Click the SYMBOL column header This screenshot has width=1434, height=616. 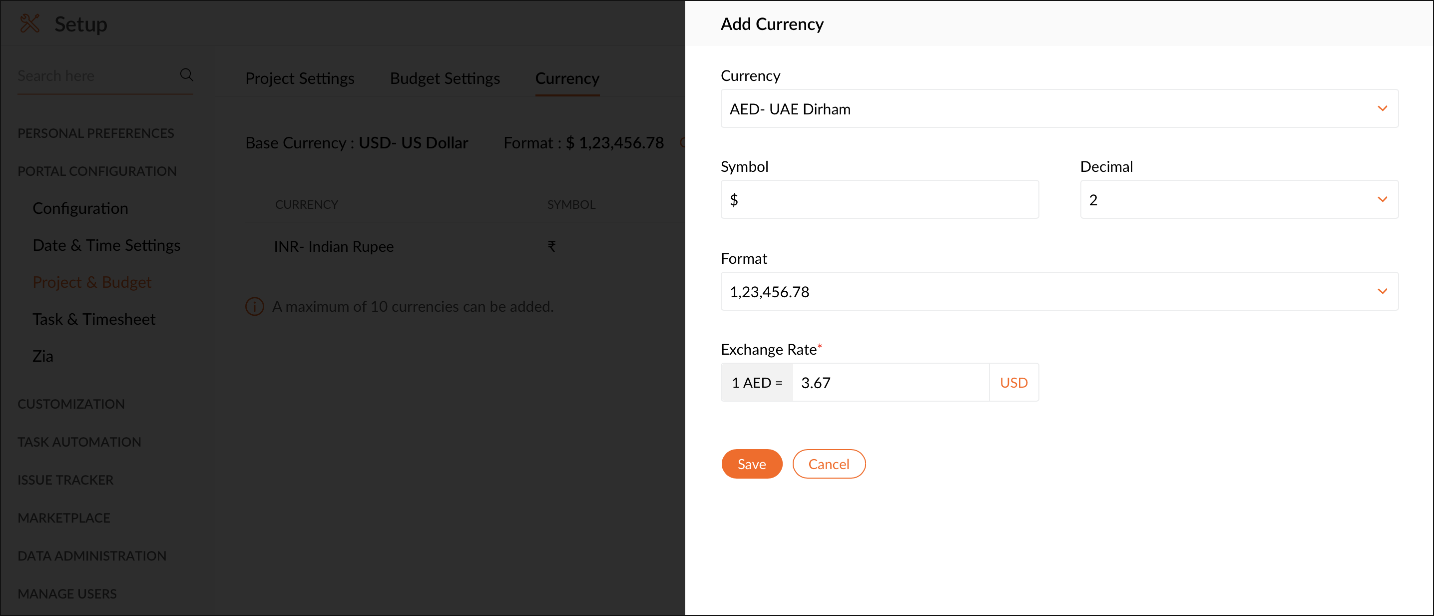point(571,204)
